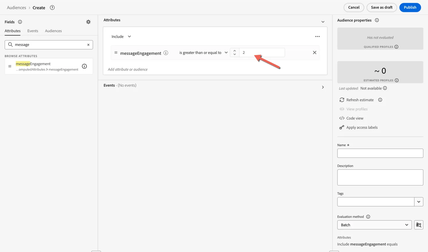Open the 'is greater than or equal to' operator dropdown
Viewport: 428px width, 252px height.
tap(203, 52)
